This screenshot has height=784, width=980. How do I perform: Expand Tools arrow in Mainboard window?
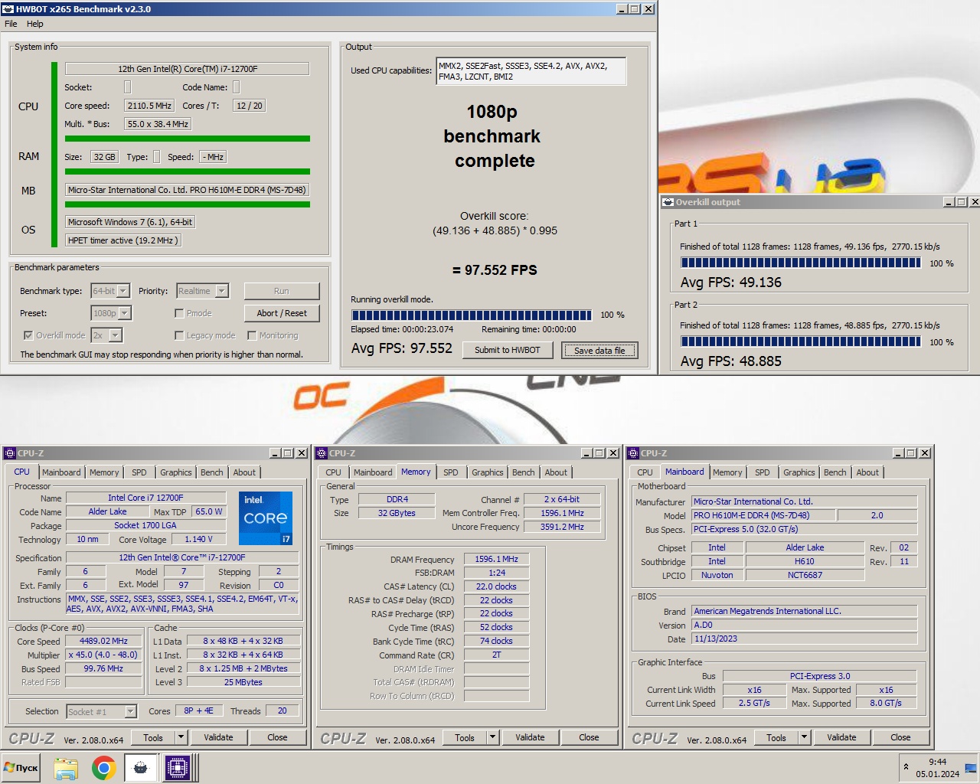pyautogui.click(x=805, y=738)
